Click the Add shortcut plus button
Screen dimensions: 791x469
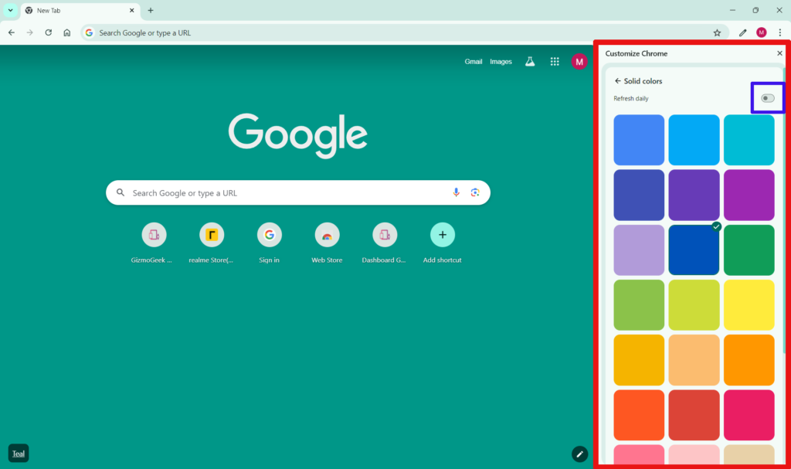pyautogui.click(x=443, y=235)
